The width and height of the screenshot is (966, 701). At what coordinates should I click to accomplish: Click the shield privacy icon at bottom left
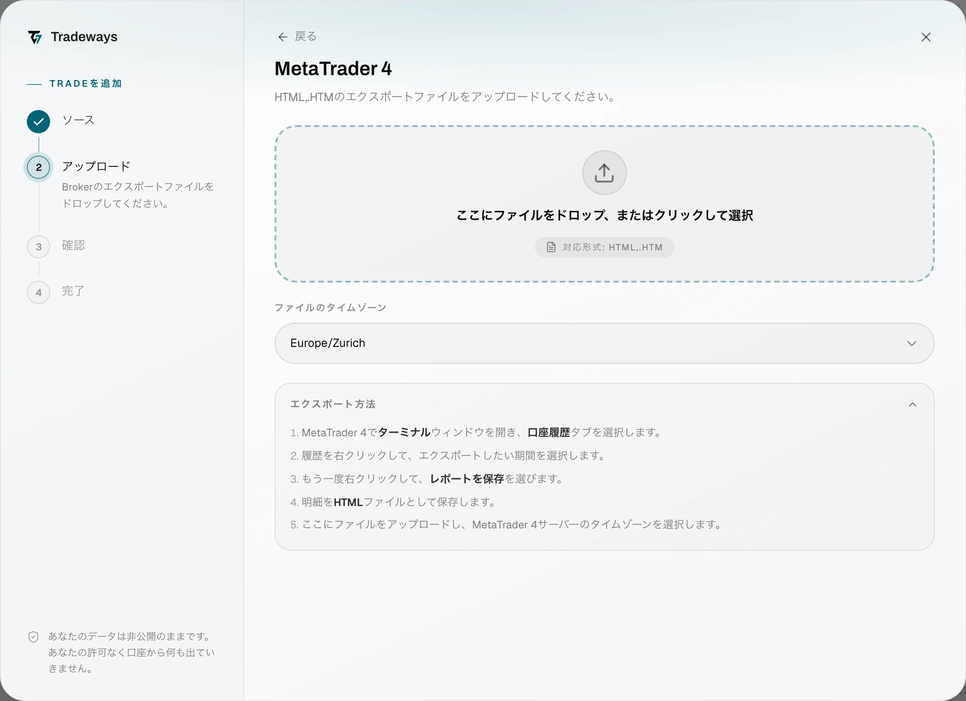(33, 637)
